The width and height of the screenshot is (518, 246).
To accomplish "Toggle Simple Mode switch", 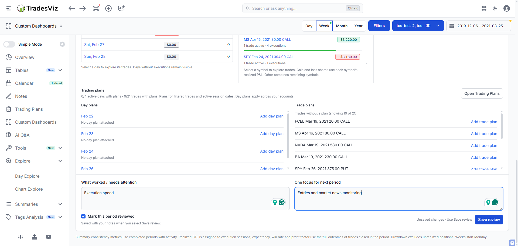I will click(9, 44).
